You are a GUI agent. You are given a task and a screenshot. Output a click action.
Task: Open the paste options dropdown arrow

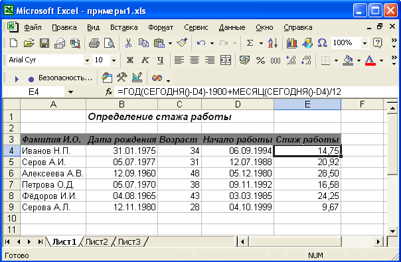(x=171, y=44)
